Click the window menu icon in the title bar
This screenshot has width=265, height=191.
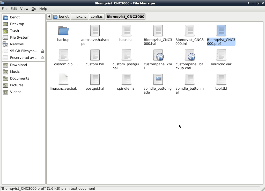2,3
